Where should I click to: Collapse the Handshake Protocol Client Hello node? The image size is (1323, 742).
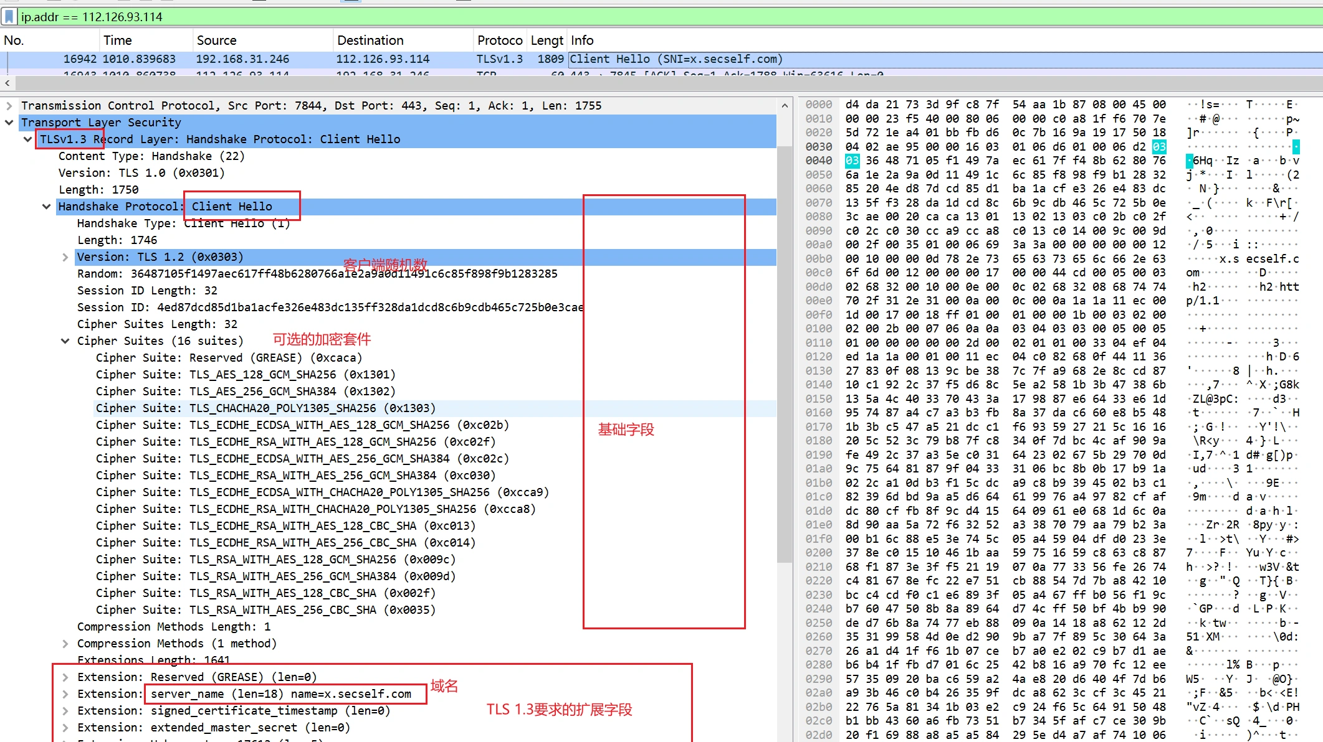click(x=47, y=207)
